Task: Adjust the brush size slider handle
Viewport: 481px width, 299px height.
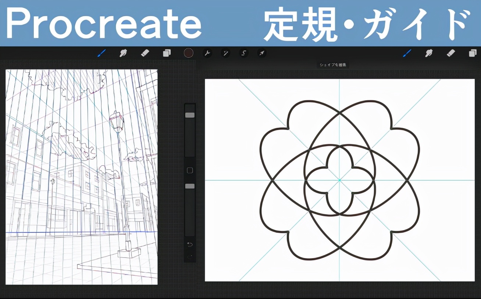Action: pos(190,115)
